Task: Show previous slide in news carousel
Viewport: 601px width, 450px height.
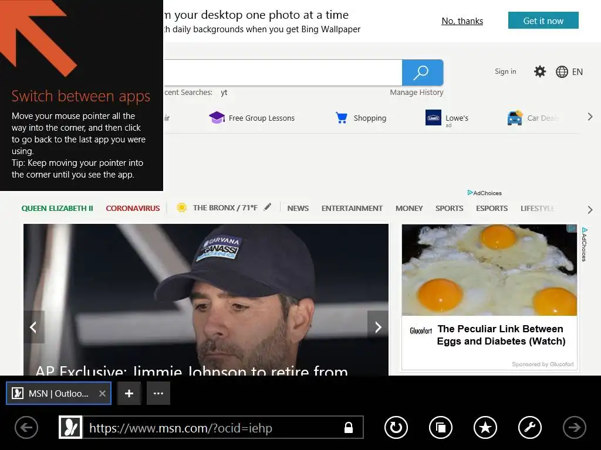Action: tap(33, 327)
